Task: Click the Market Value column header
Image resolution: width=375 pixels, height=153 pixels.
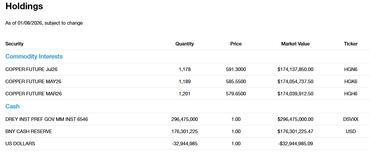Action: coord(295,44)
